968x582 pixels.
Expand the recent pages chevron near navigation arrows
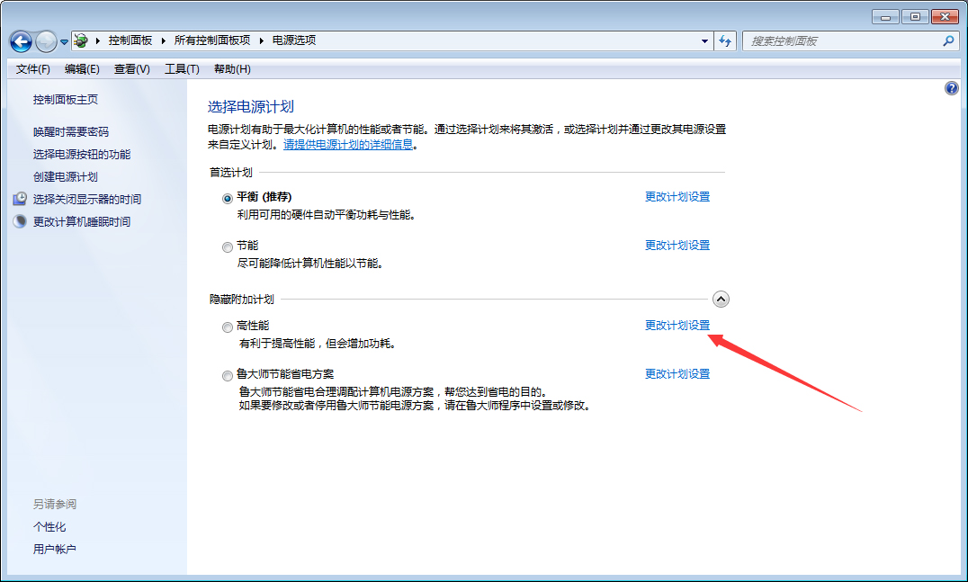pos(63,40)
